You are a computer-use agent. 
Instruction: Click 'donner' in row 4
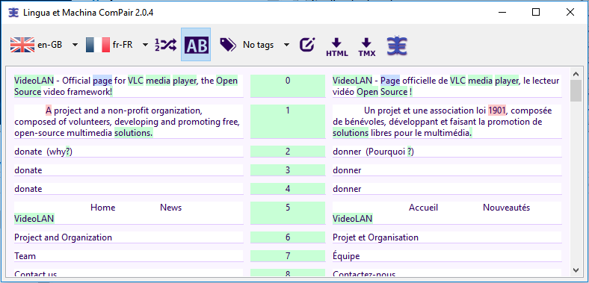[x=347, y=189]
